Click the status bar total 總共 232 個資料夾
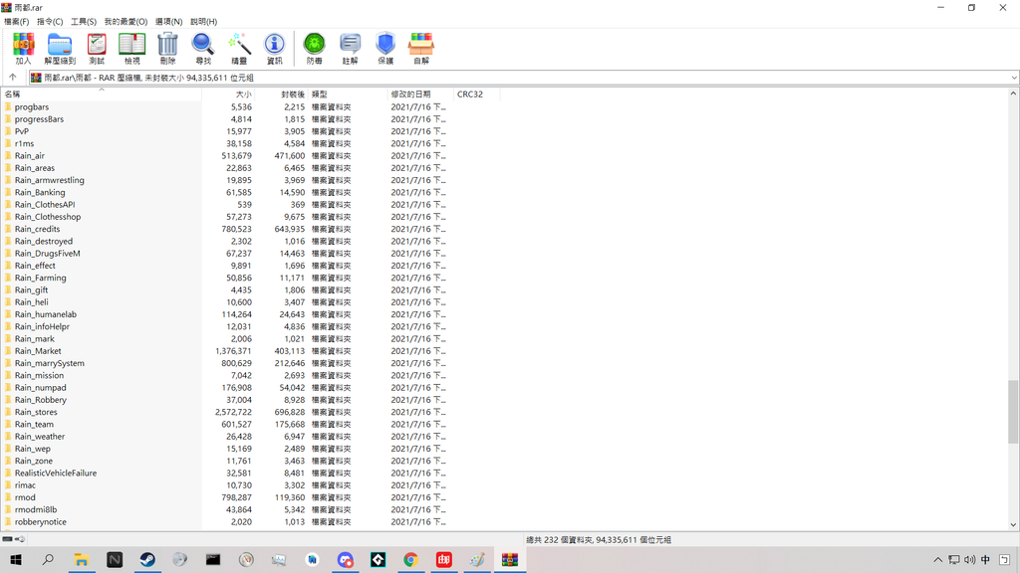 [562, 540]
